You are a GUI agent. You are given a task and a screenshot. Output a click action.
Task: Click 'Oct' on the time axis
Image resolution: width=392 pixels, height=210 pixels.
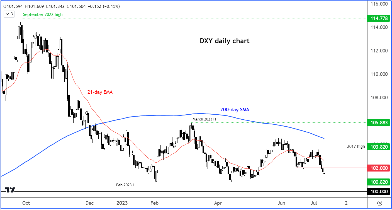pyautogui.click(x=26, y=203)
